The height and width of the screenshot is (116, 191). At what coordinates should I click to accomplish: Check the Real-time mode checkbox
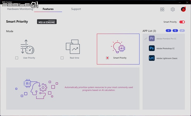coord(62,58)
